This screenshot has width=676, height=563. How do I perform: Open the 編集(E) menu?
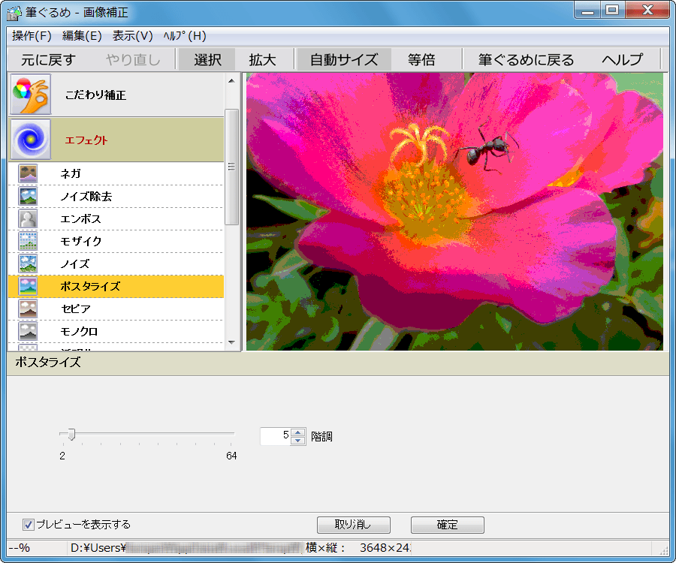click(82, 36)
